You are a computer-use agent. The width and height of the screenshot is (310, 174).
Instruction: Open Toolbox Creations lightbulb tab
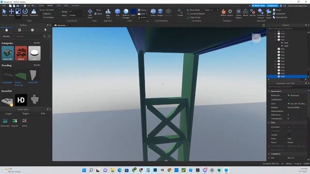(45, 30)
